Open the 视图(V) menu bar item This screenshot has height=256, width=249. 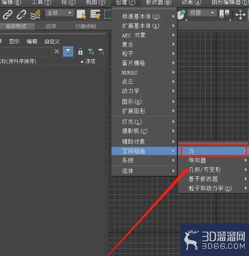click(x=96, y=2)
